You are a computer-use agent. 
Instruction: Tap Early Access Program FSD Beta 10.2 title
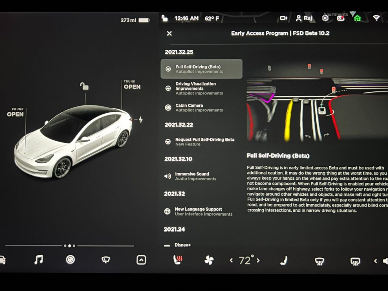[280, 33]
